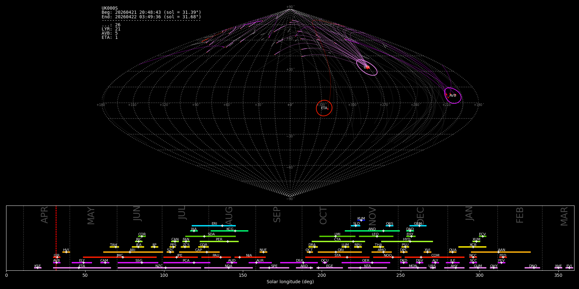
Task: Select the SDA shower bar
Action: 210,236
